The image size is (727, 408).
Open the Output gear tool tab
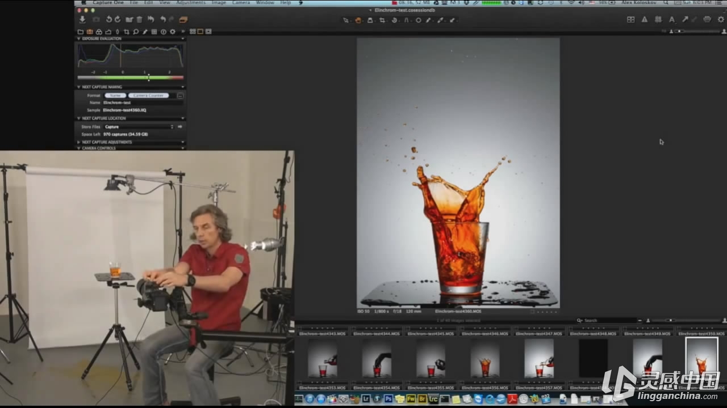(x=173, y=32)
